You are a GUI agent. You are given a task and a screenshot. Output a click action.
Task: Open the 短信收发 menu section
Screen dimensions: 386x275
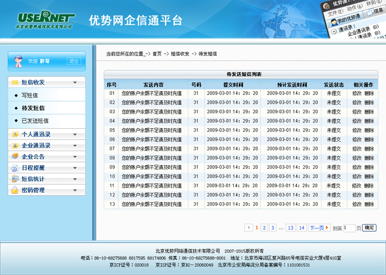pos(47,82)
